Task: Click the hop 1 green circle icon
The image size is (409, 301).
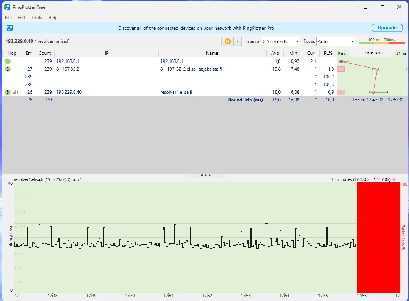Action: 8,61
